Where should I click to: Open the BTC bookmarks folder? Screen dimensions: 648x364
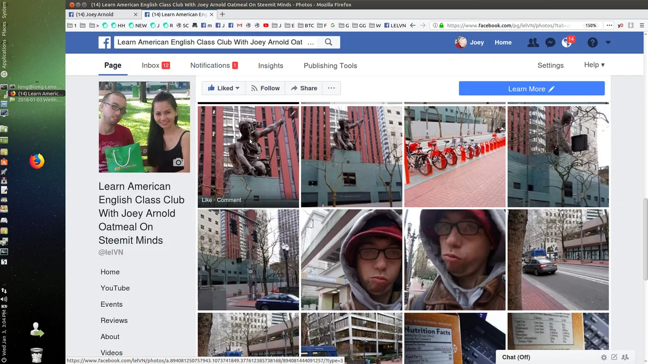(x=305, y=25)
